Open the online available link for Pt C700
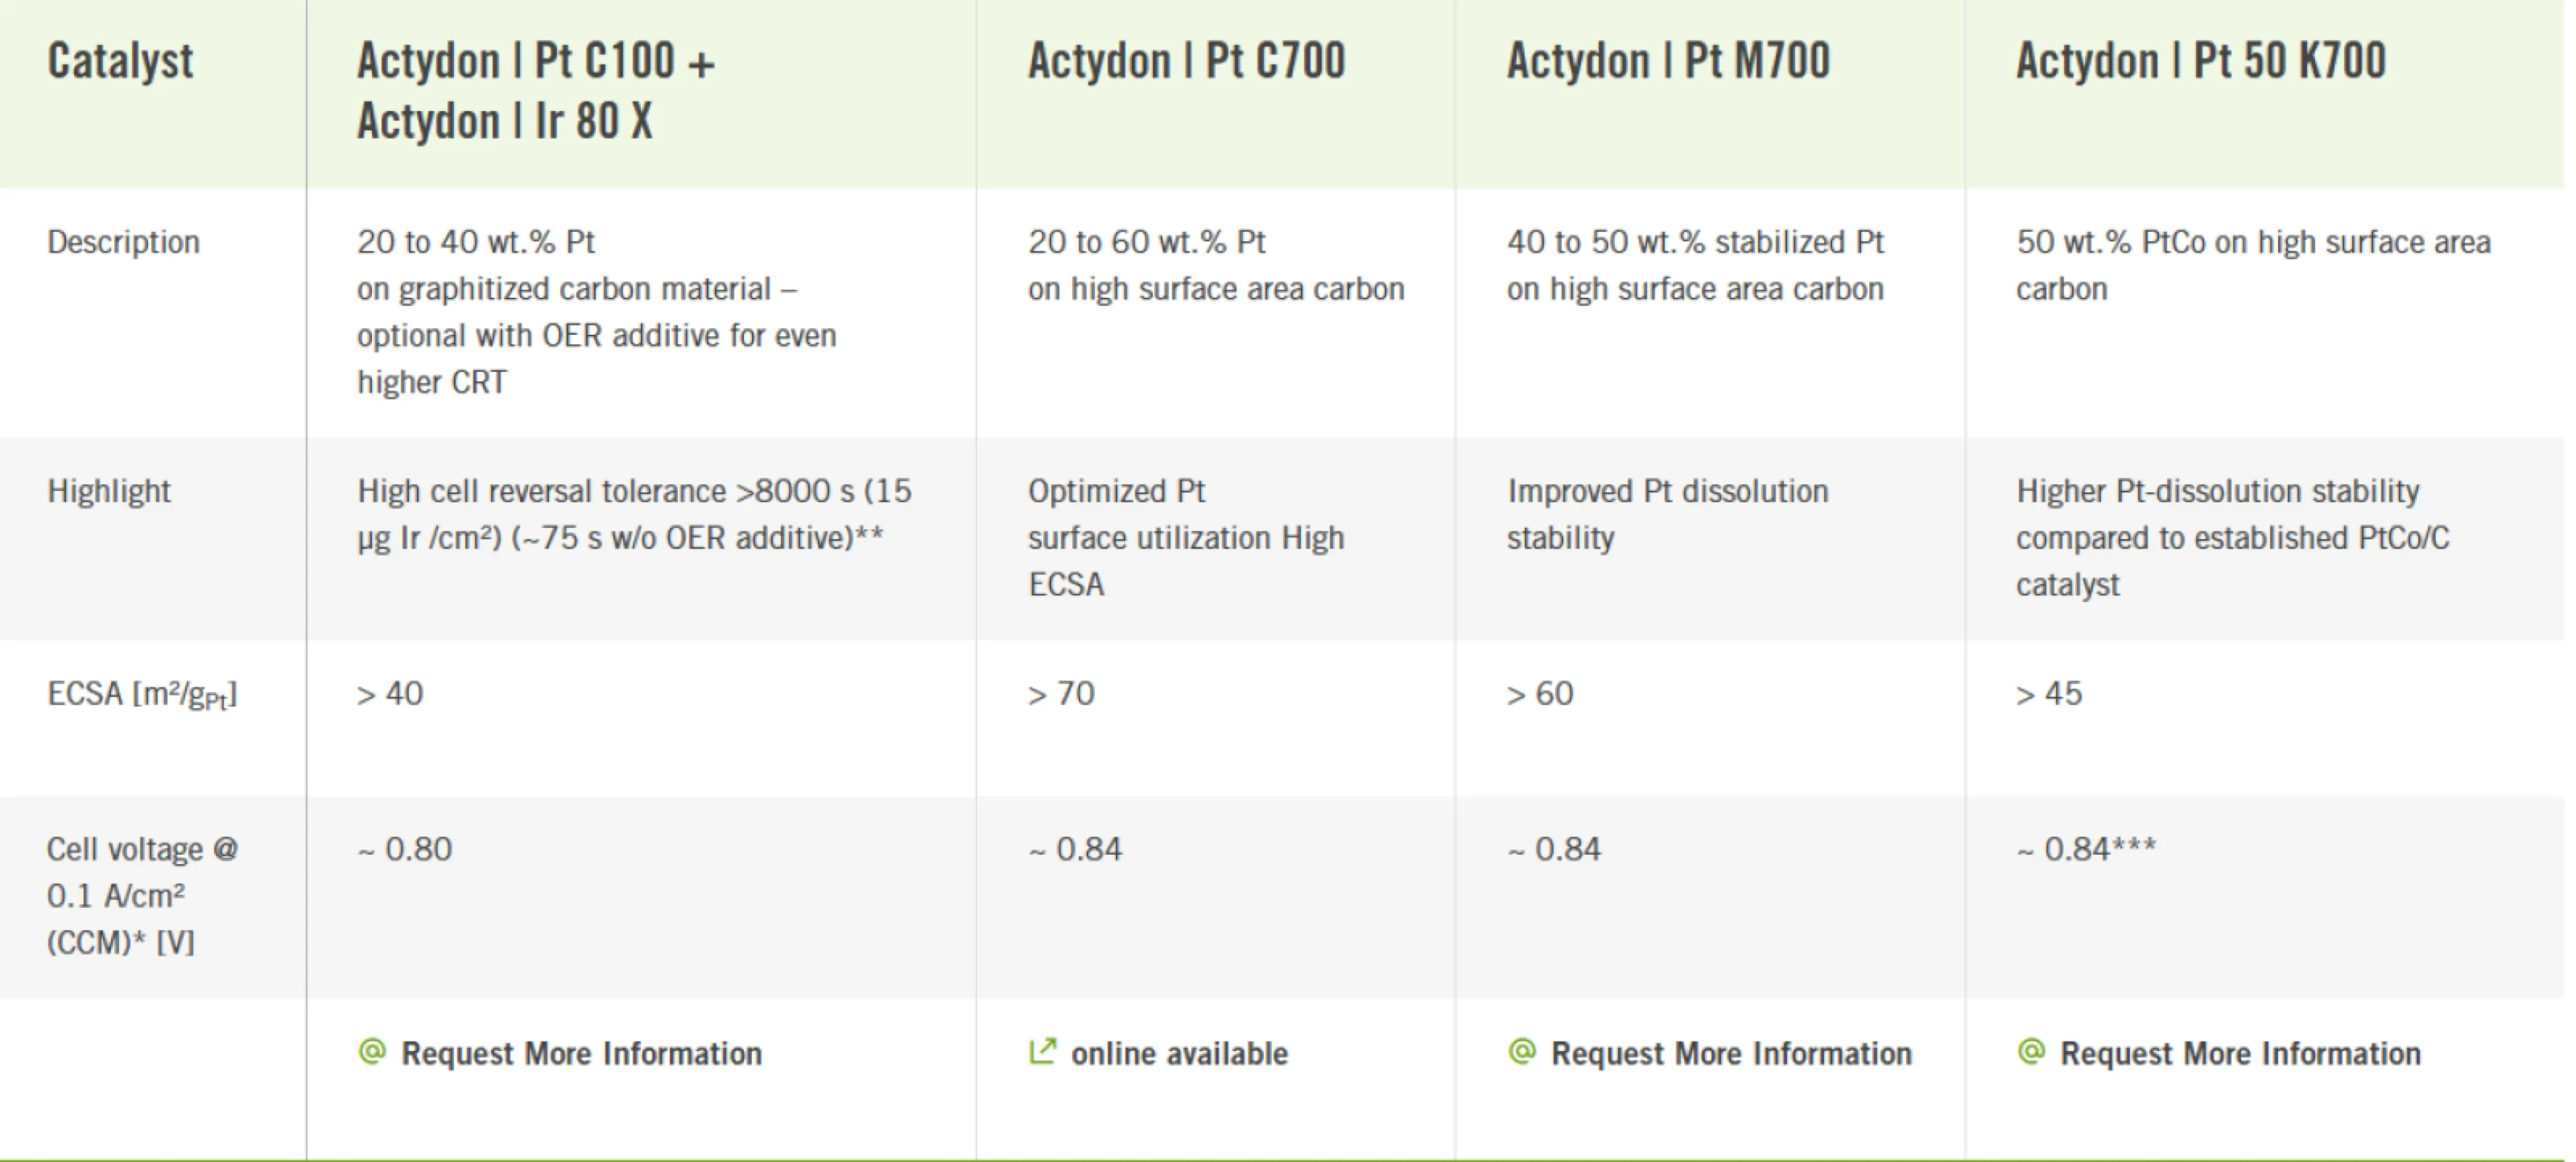2576x1162 pixels. [x=1179, y=1054]
